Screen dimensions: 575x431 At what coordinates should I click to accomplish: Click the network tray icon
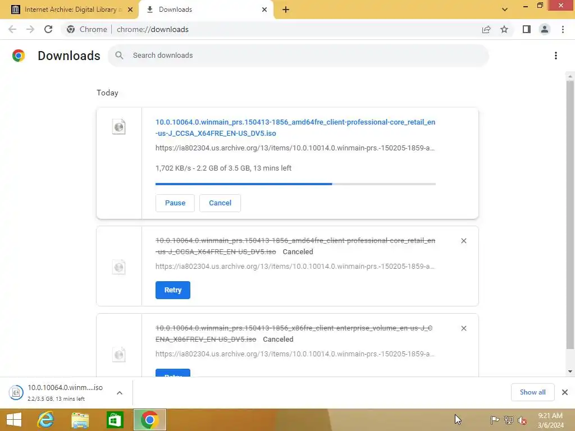pos(509,420)
